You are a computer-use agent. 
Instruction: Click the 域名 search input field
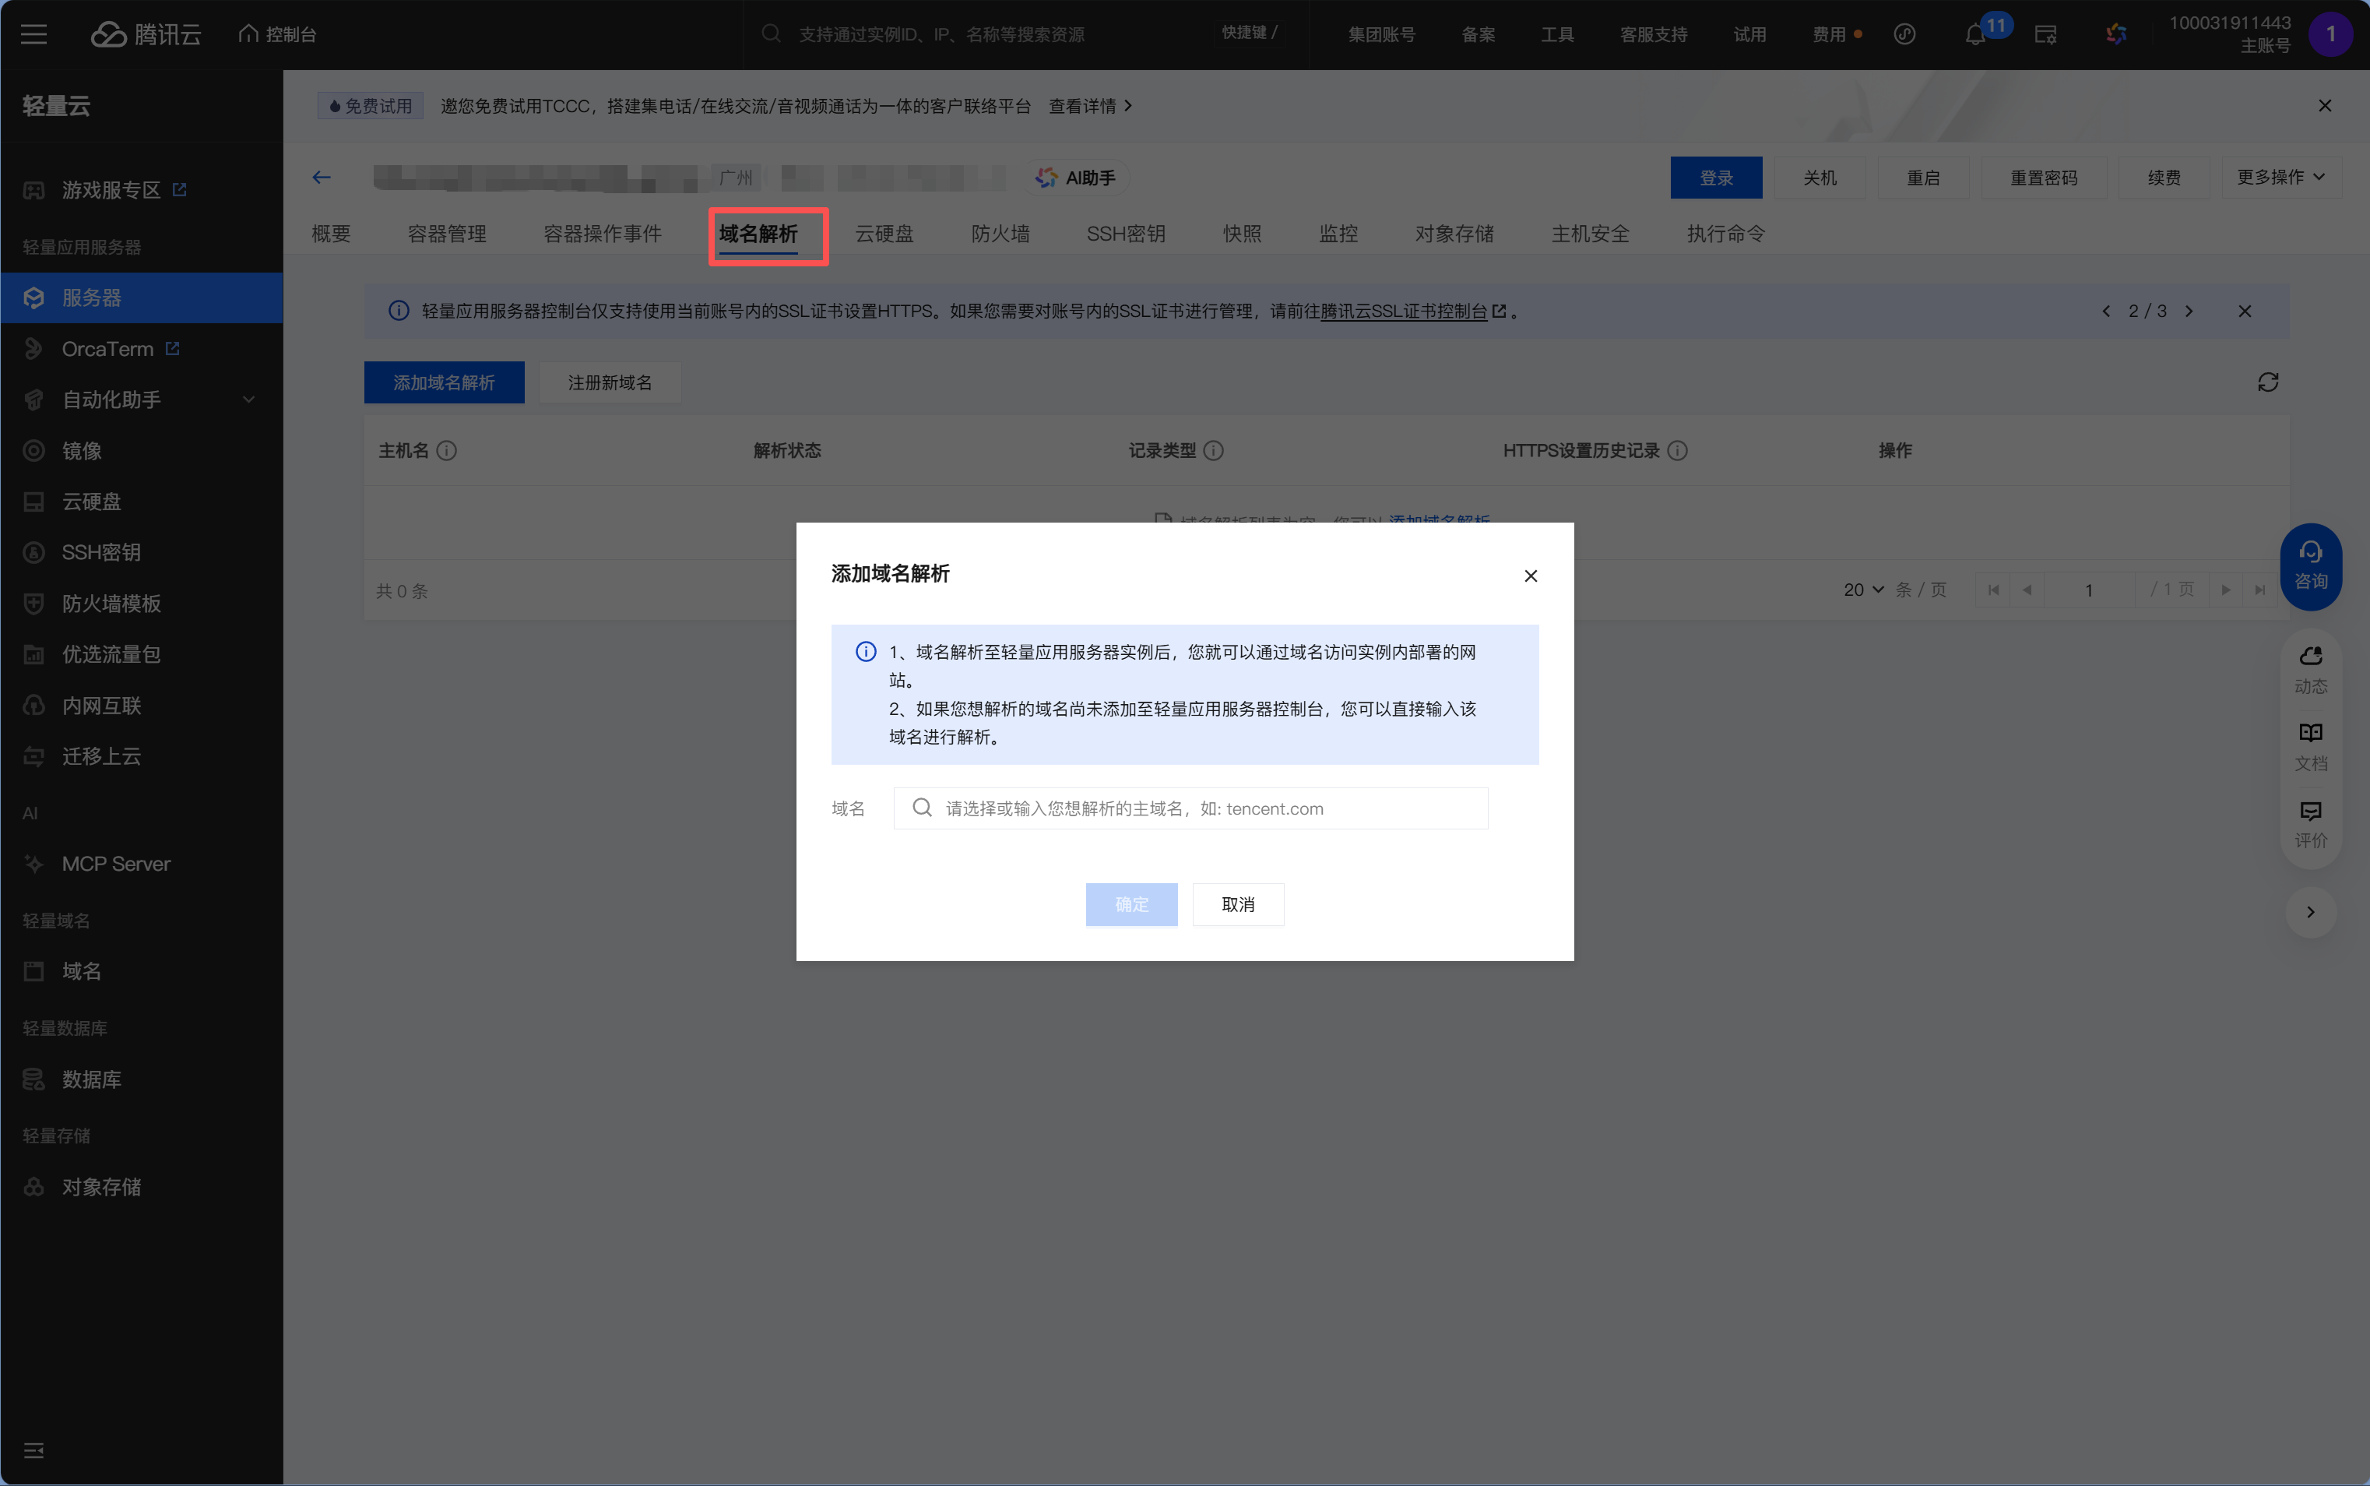pos(1188,808)
